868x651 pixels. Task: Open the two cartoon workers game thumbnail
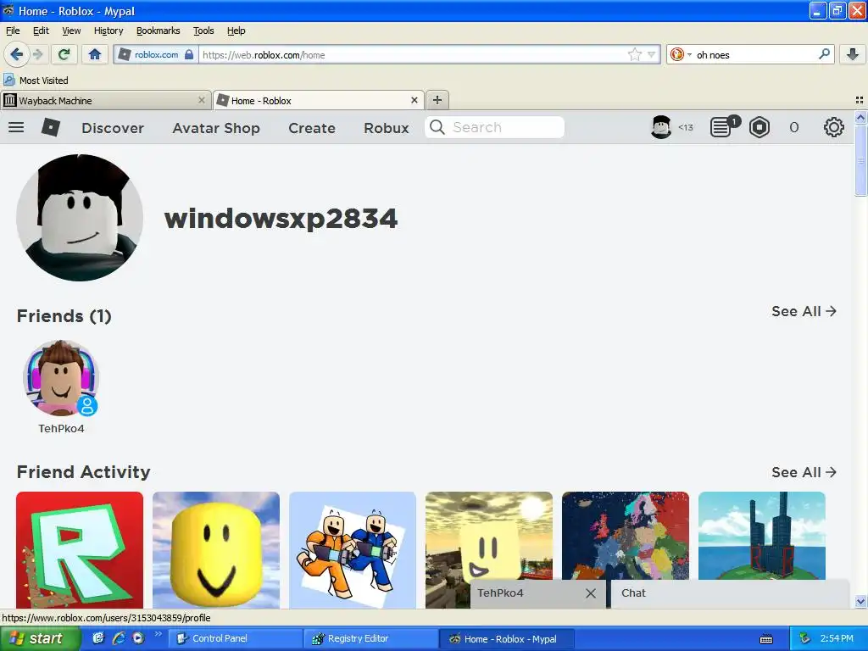353,549
